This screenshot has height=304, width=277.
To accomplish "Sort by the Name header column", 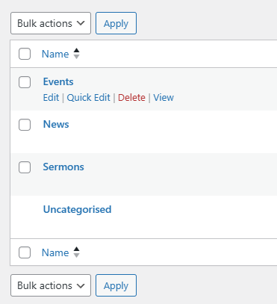I will tap(55, 54).
